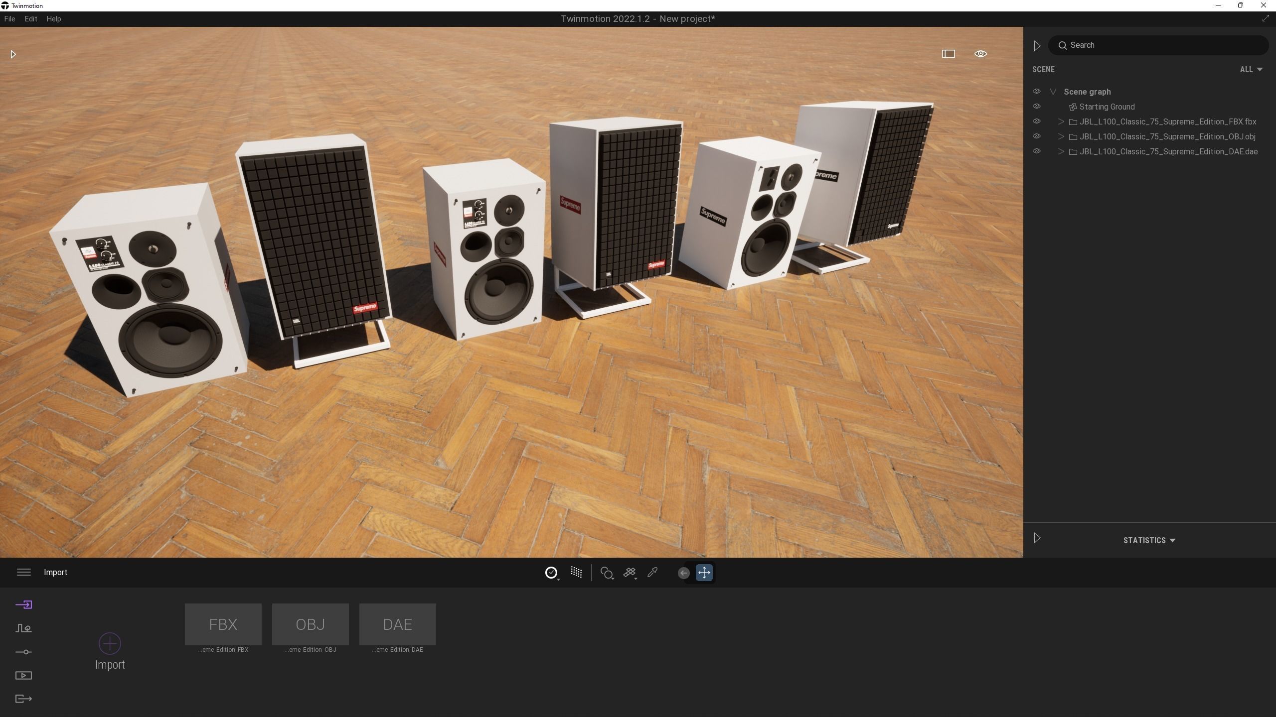Restore down the Twinmotion window
The image size is (1276, 717).
pos(1241,5)
